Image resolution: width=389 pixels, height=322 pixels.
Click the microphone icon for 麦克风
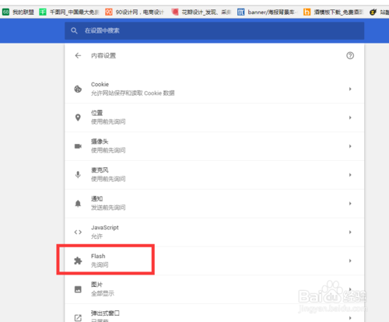[x=78, y=175]
